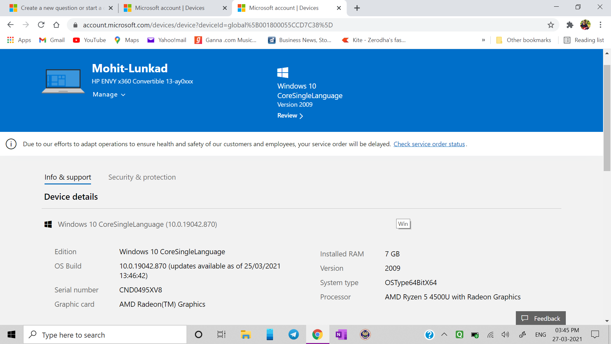Close the 'Create a new question' tab
611x344 pixels.
[111, 8]
